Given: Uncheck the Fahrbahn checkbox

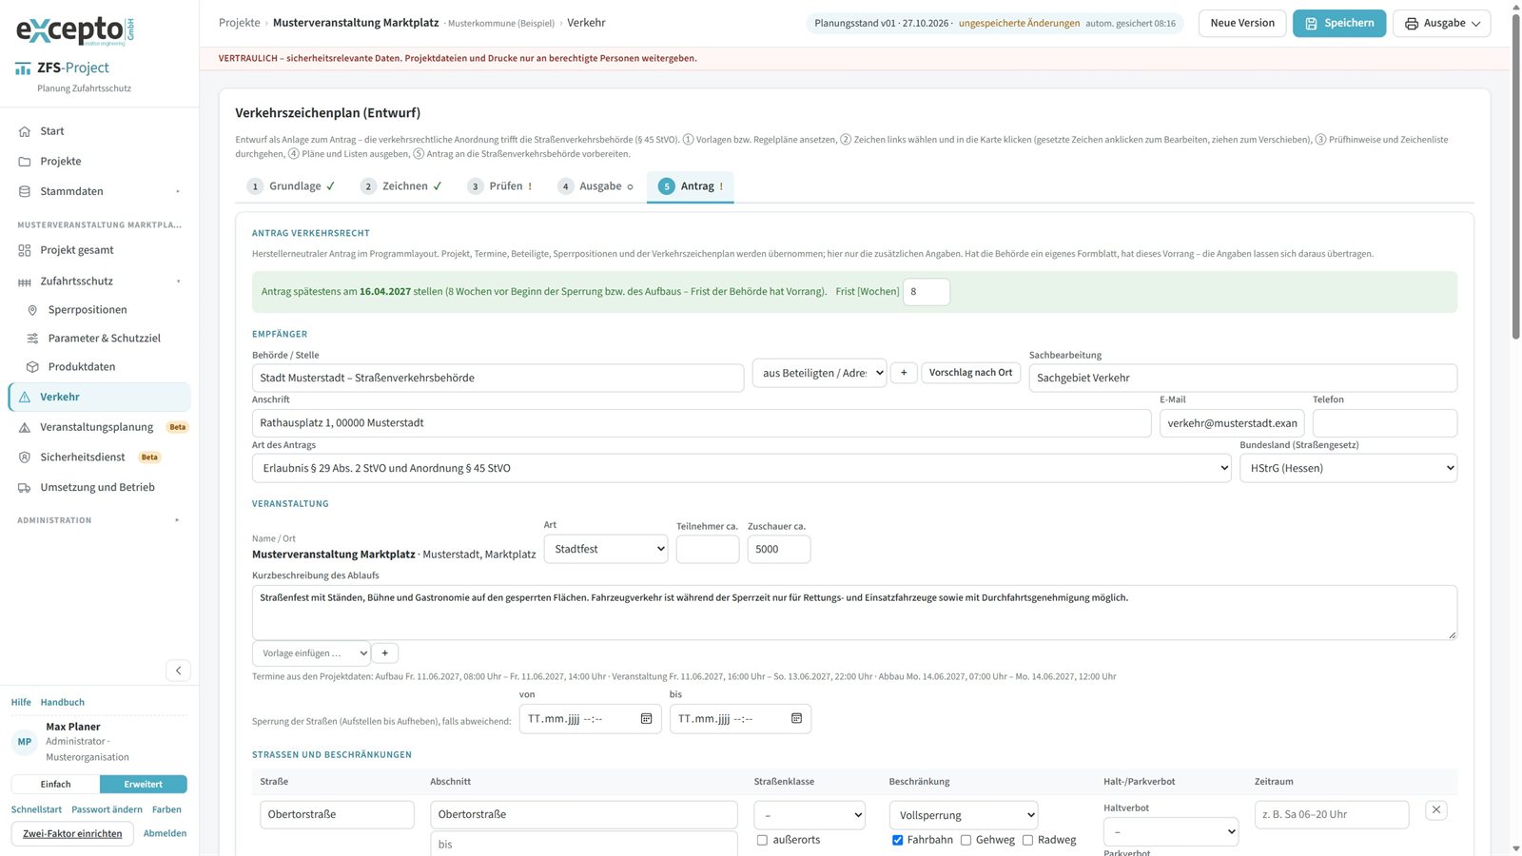Looking at the screenshot, I should (897, 840).
